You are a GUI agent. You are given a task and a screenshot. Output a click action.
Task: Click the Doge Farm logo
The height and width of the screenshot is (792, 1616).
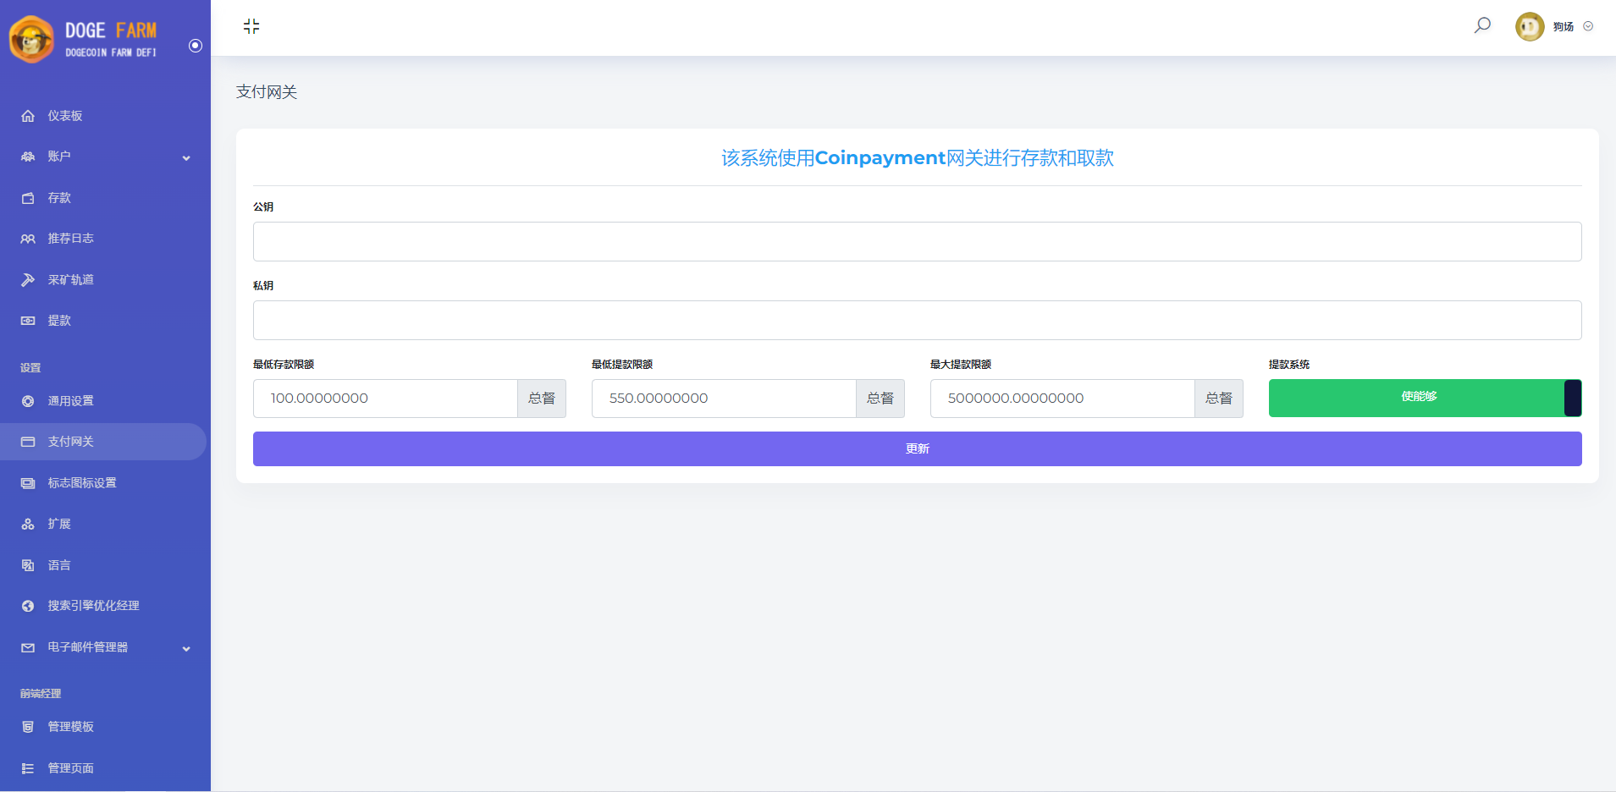tap(83, 39)
